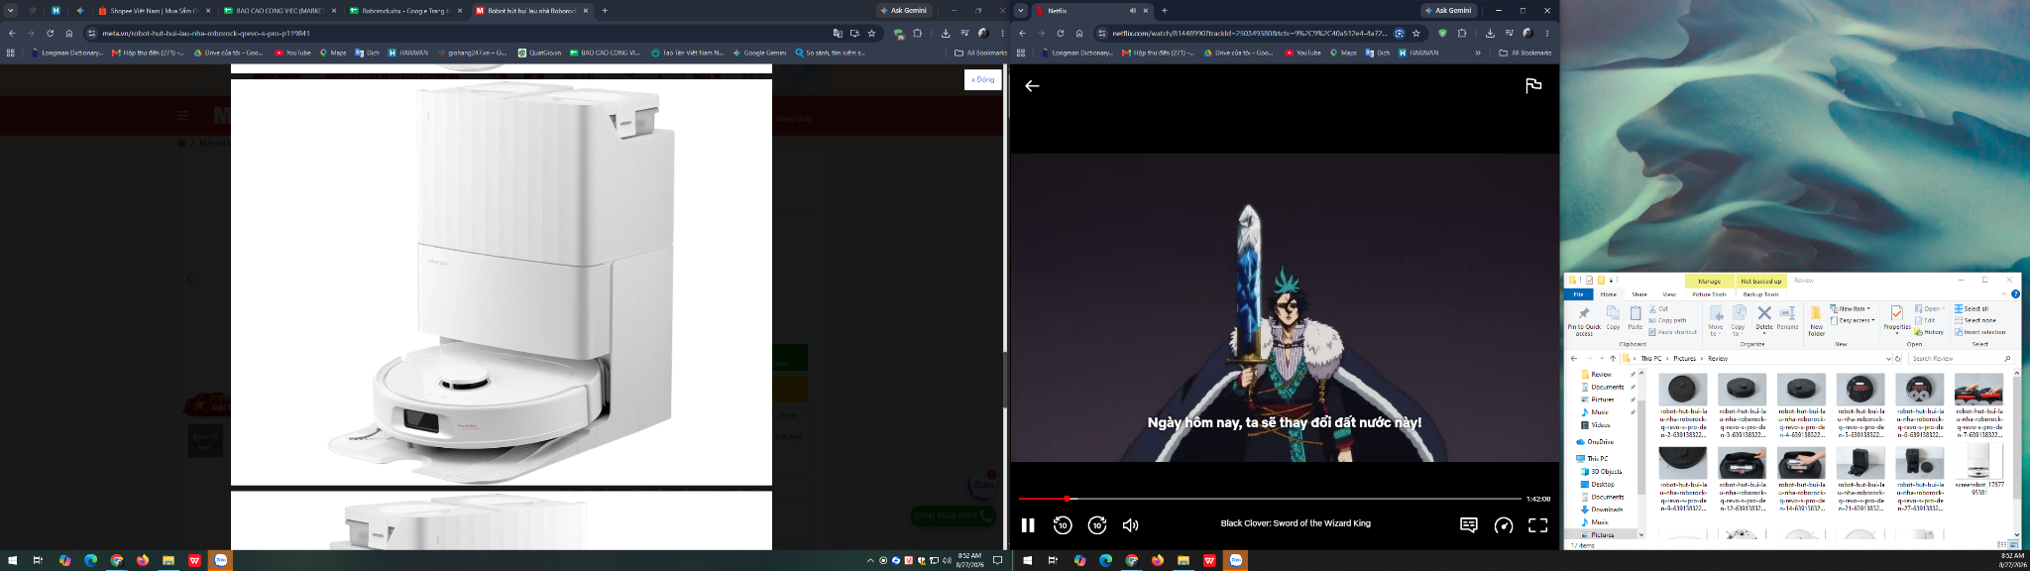Rewind Netflix video 10 seconds
This screenshot has height=571, width=2030.
pyautogui.click(x=1063, y=525)
